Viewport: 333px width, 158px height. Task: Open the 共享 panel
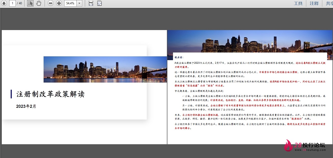329,3
